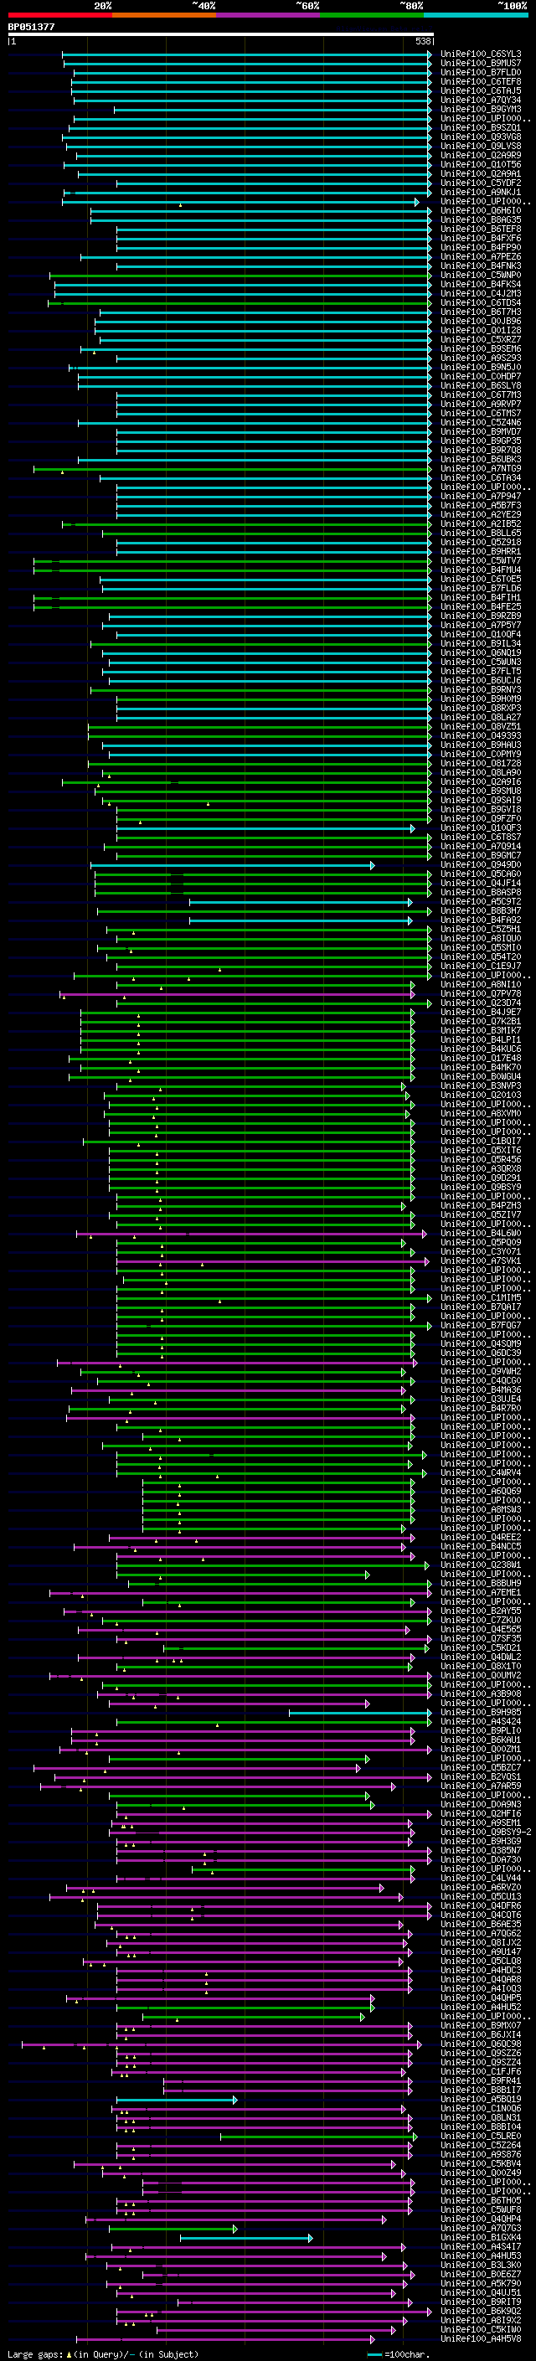Click the UniRef100_A8XVM0 label
Screen dimensions: 536x2361
click(x=480, y=1115)
